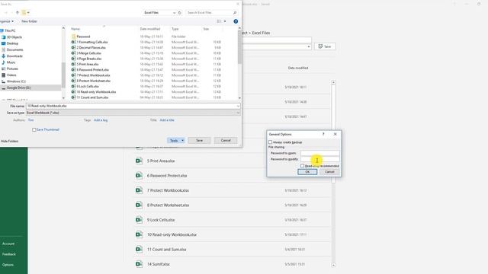Open the view options dropdown arrow
This screenshot has width=488, height=274.
coord(225,21)
